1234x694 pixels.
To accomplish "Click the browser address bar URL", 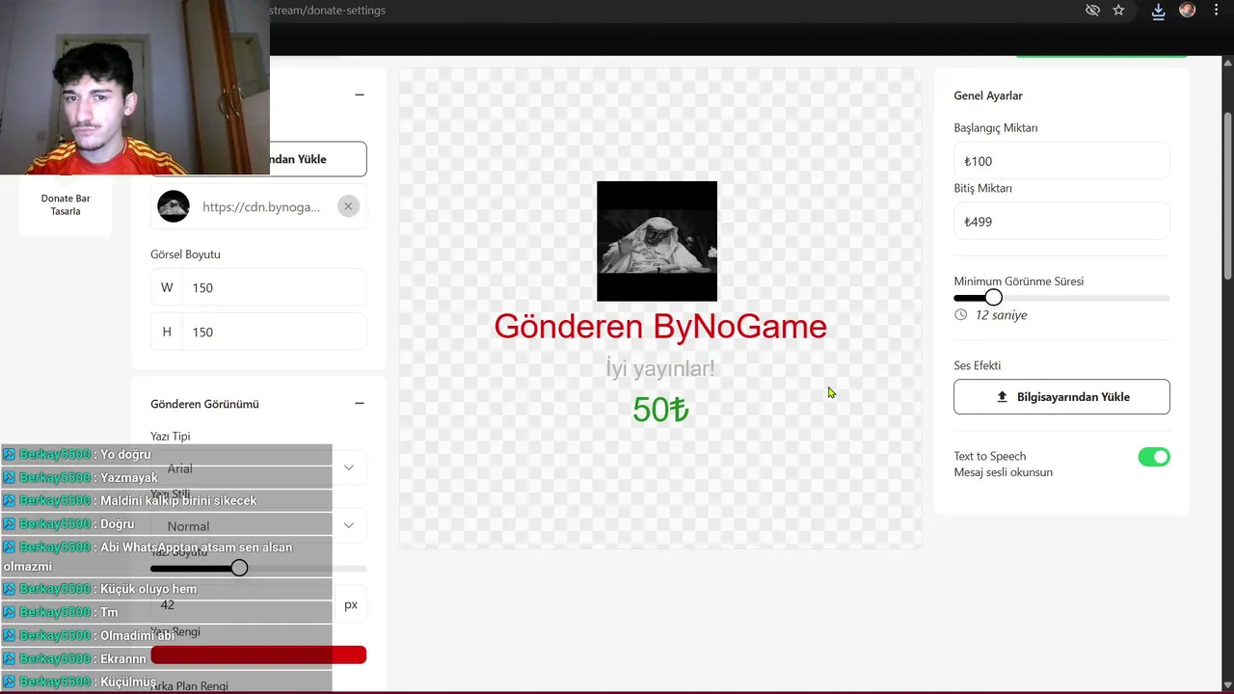I will coord(328,11).
